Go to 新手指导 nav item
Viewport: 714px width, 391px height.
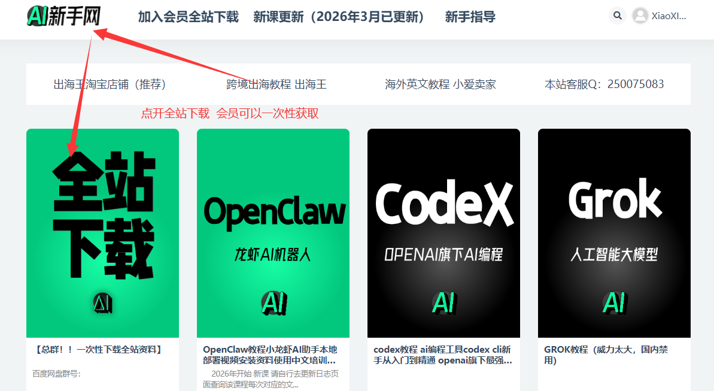tap(470, 17)
